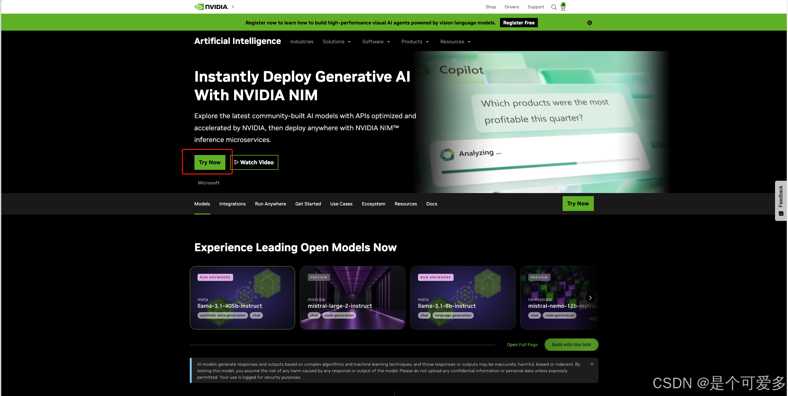Expand the Solutions dropdown menu

[337, 42]
